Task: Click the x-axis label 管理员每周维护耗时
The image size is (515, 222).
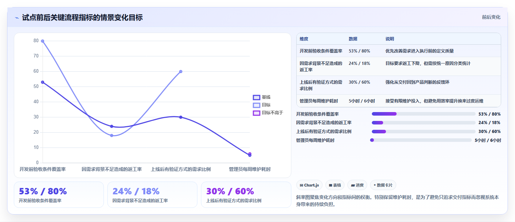Action: pyautogui.click(x=250, y=170)
